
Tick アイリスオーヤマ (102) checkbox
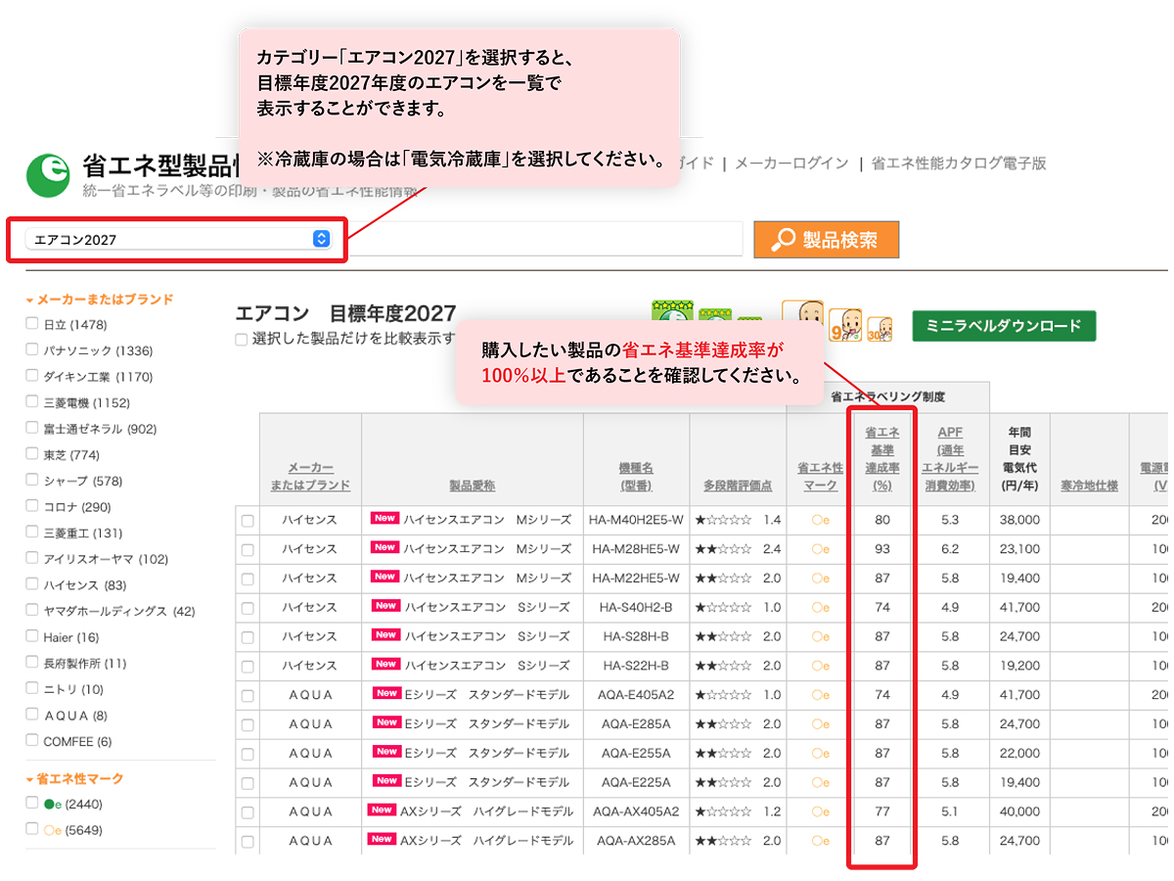pos(32,558)
